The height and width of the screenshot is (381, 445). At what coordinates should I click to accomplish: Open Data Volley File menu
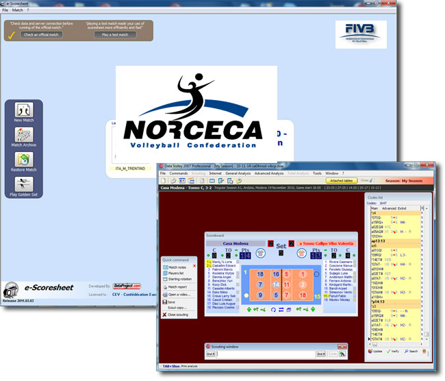(163, 173)
